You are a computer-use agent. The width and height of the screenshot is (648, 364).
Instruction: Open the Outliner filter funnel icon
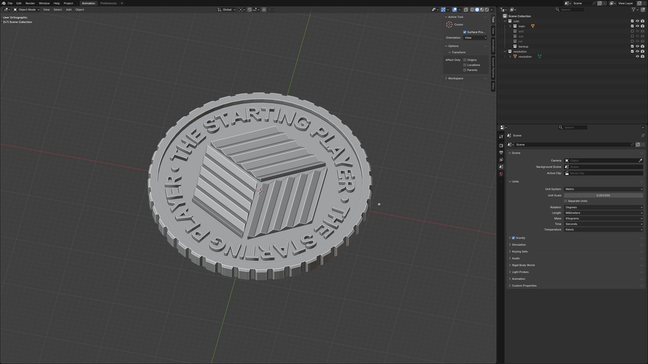tap(633, 9)
